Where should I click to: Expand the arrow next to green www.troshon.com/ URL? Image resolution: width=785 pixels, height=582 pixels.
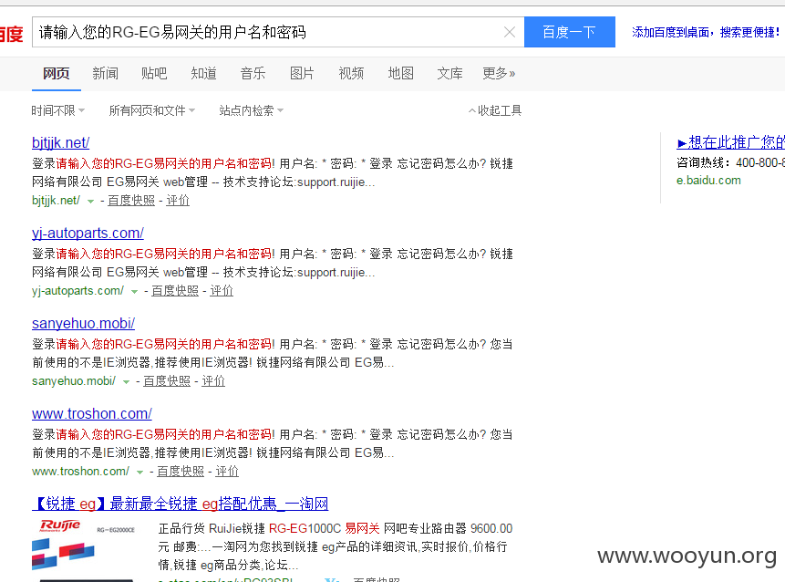pos(139,473)
